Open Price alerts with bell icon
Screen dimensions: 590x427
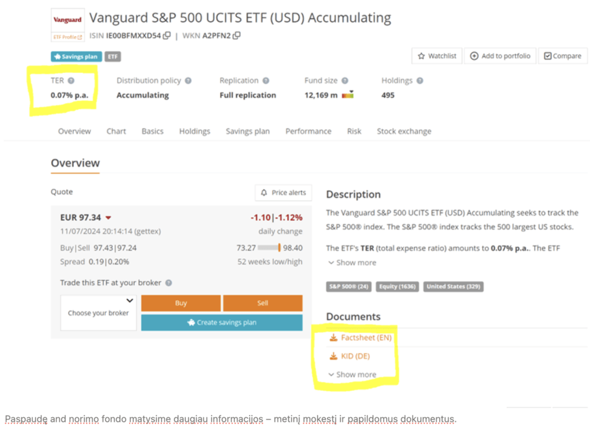click(x=283, y=192)
